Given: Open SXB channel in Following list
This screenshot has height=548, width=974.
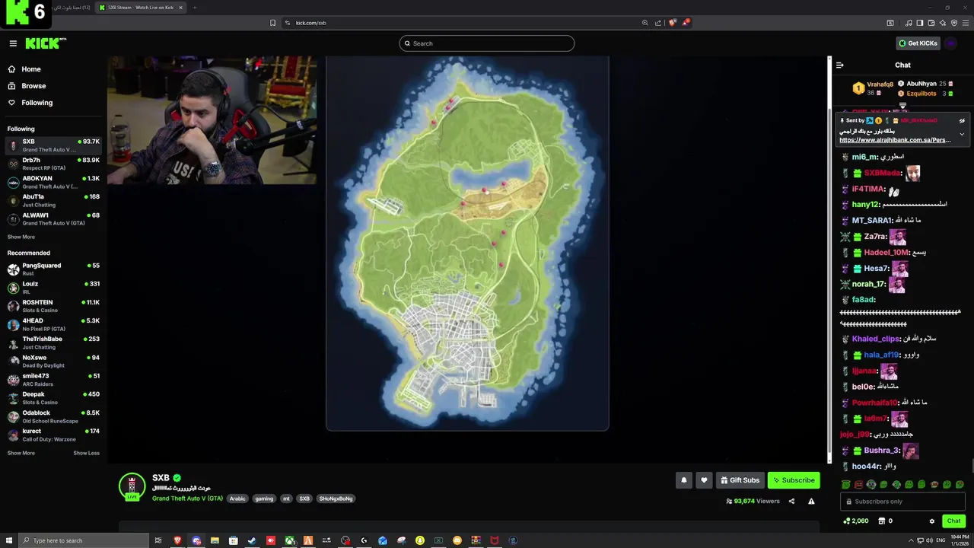Looking at the screenshot, I should point(53,145).
